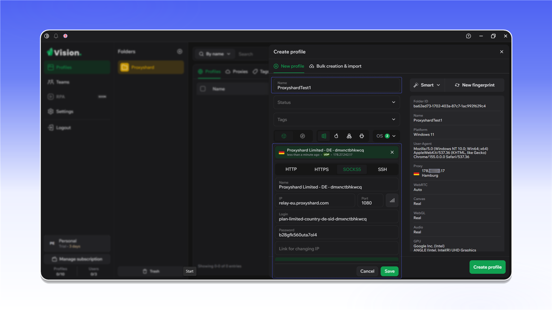Choose the Linux penguin platform icon
The height and width of the screenshot is (310, 552).
349,136
